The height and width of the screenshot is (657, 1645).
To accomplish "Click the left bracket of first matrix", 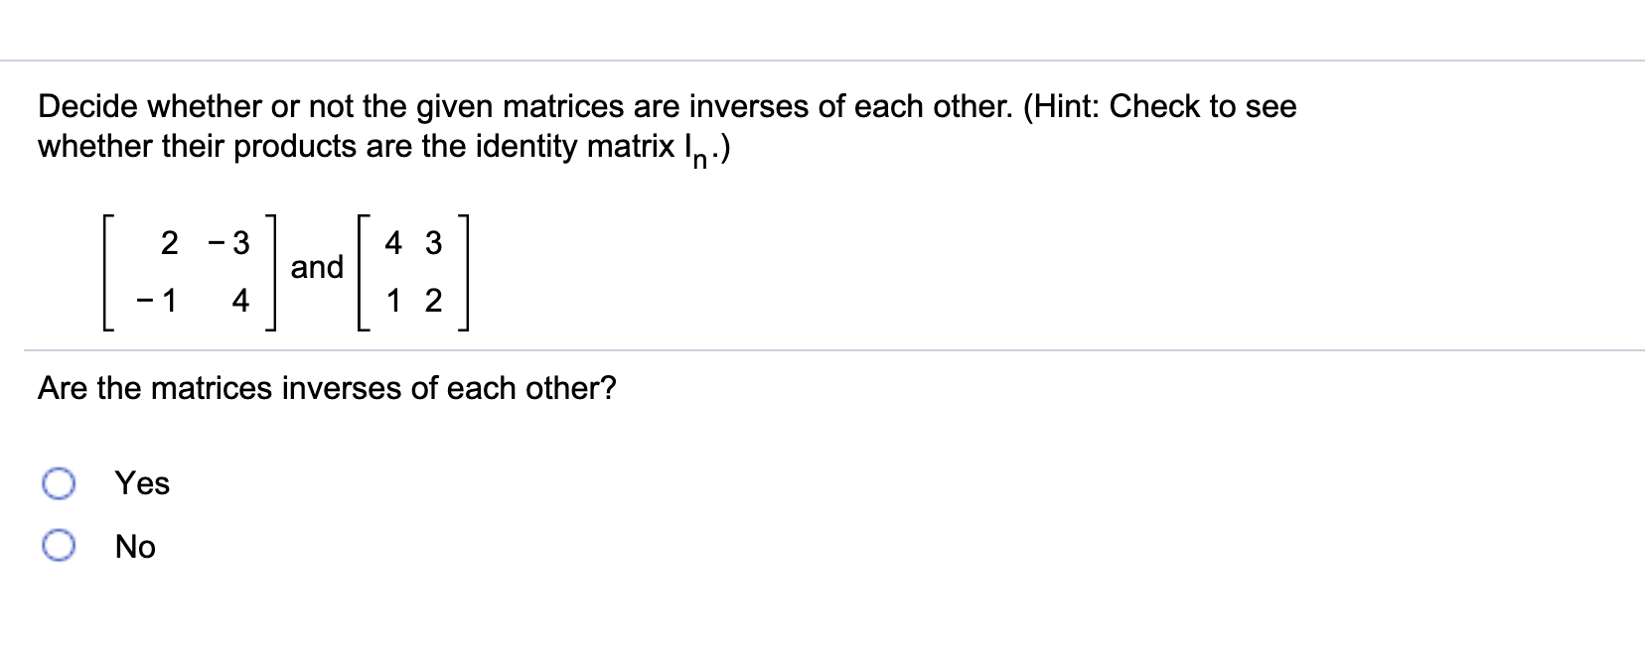I will click(x=106, y=268).
